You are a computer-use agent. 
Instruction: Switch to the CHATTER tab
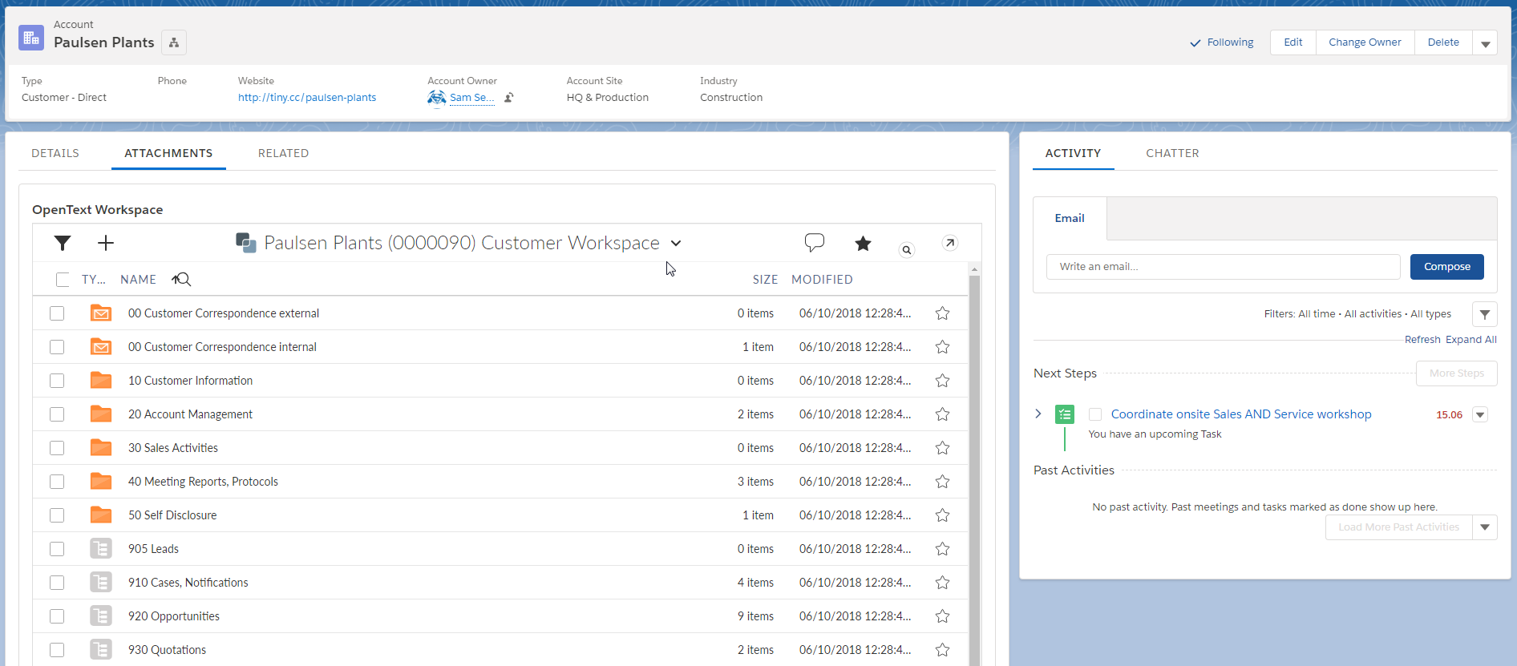1172,153
